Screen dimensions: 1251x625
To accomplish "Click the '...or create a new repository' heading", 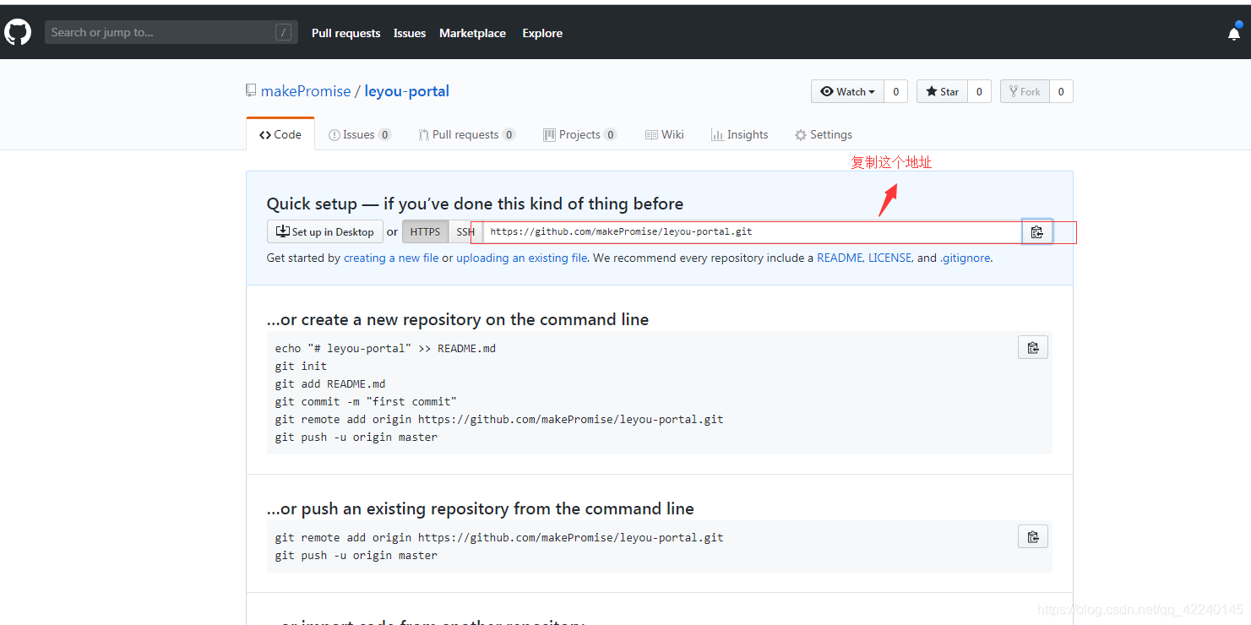I will (x=458, y=319).
